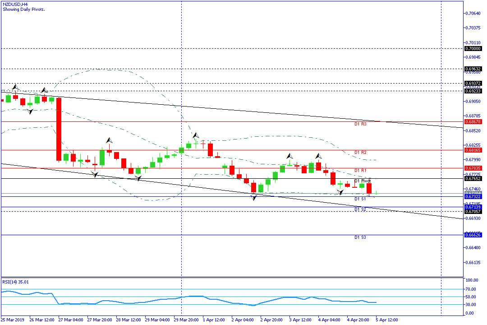The image size is (487, 325).
Task: Click the down fractal arrow under 27 Mar 20:00 candle
Action: tap(95, 175)
